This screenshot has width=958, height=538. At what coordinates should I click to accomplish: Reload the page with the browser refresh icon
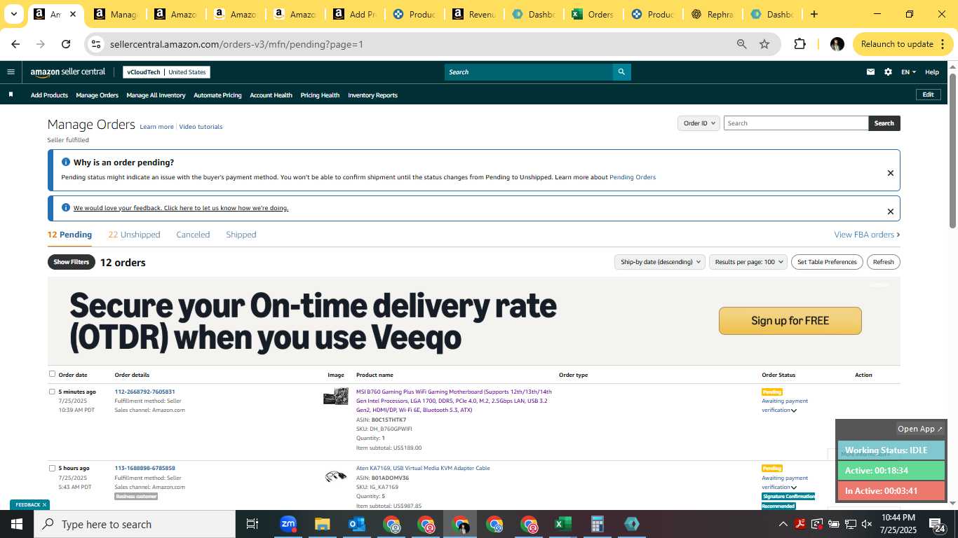pos(66,44)
